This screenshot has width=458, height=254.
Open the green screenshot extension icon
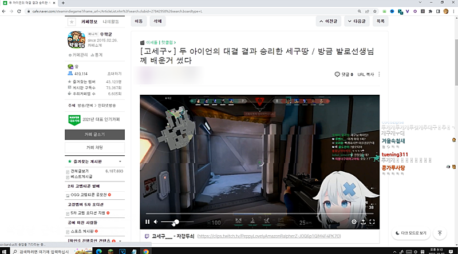[384, 11]
